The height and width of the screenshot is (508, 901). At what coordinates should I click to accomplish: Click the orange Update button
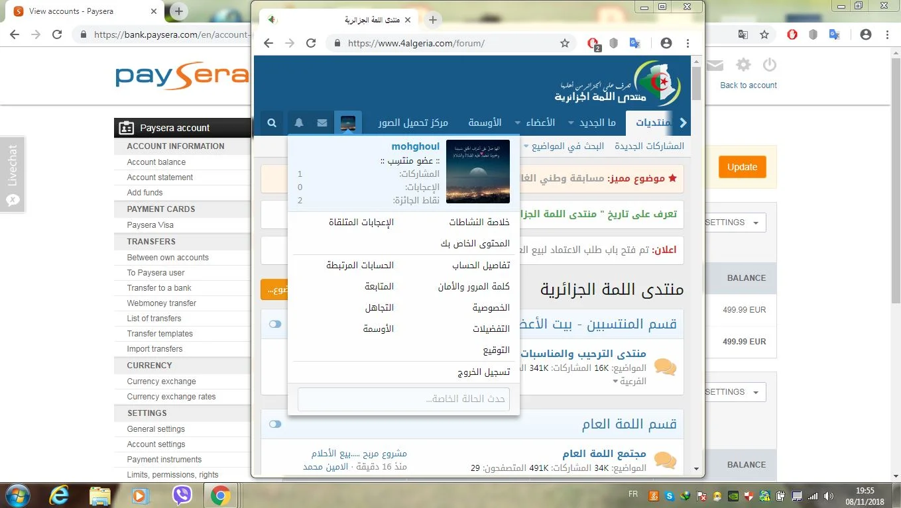742,167
